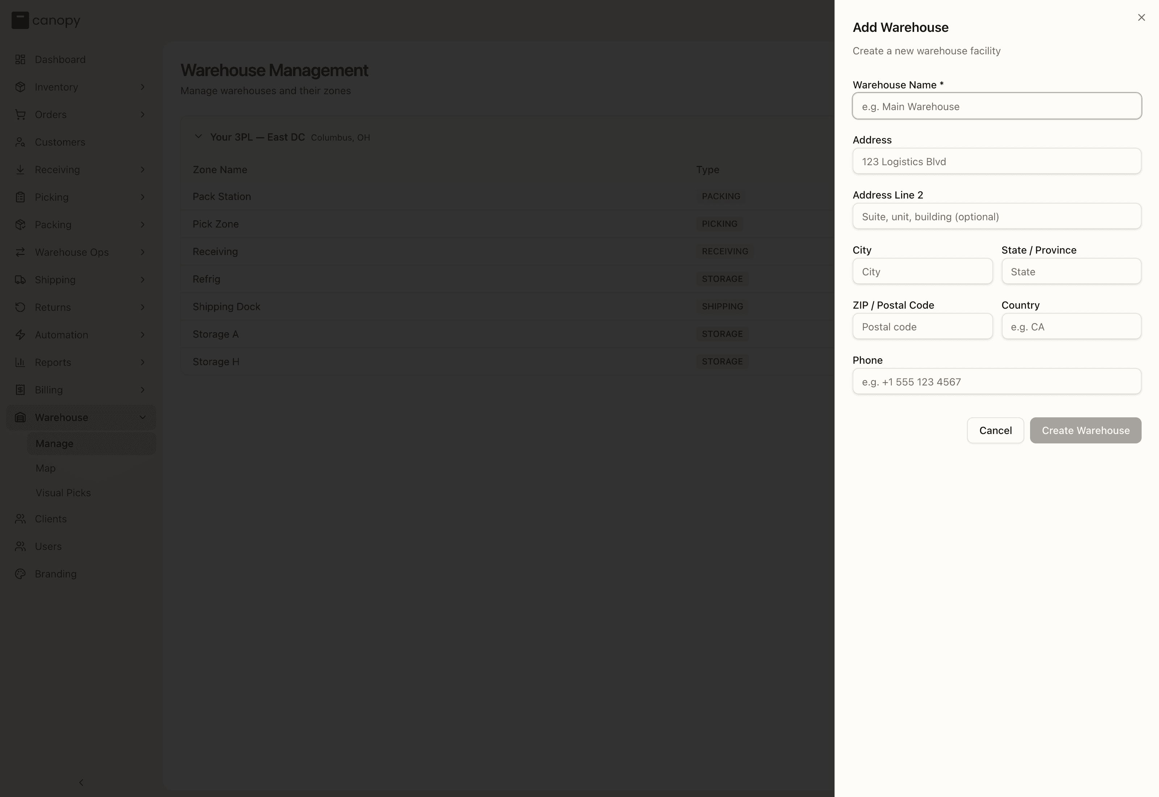Focus the State / Province field
The width and height of the screenshot is (1159, 797).
1071,271
